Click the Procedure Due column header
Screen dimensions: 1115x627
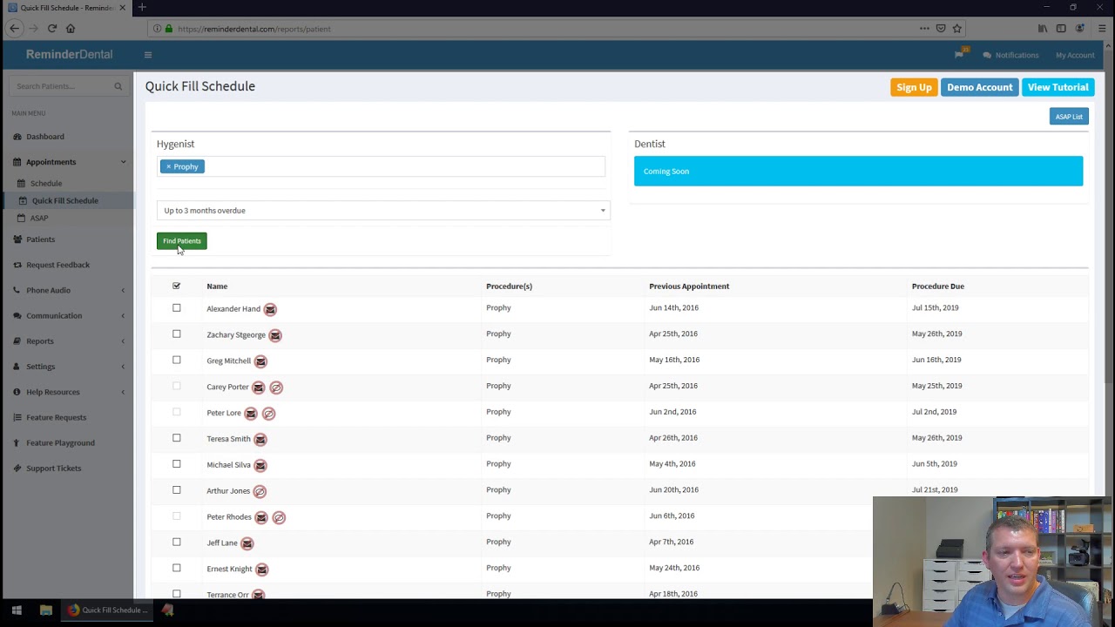click(938, 286)
